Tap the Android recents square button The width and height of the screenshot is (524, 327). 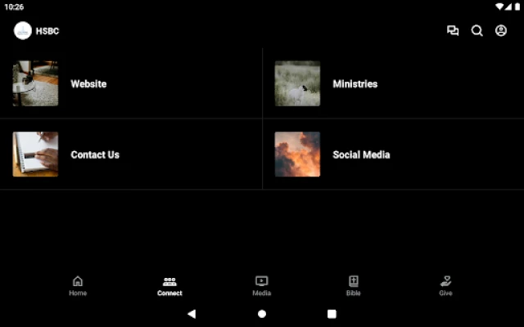(332, 314)
